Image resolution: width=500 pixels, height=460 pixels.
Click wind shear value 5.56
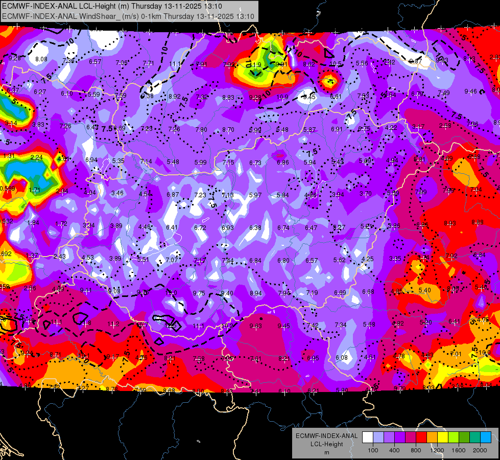coord(362,63)
